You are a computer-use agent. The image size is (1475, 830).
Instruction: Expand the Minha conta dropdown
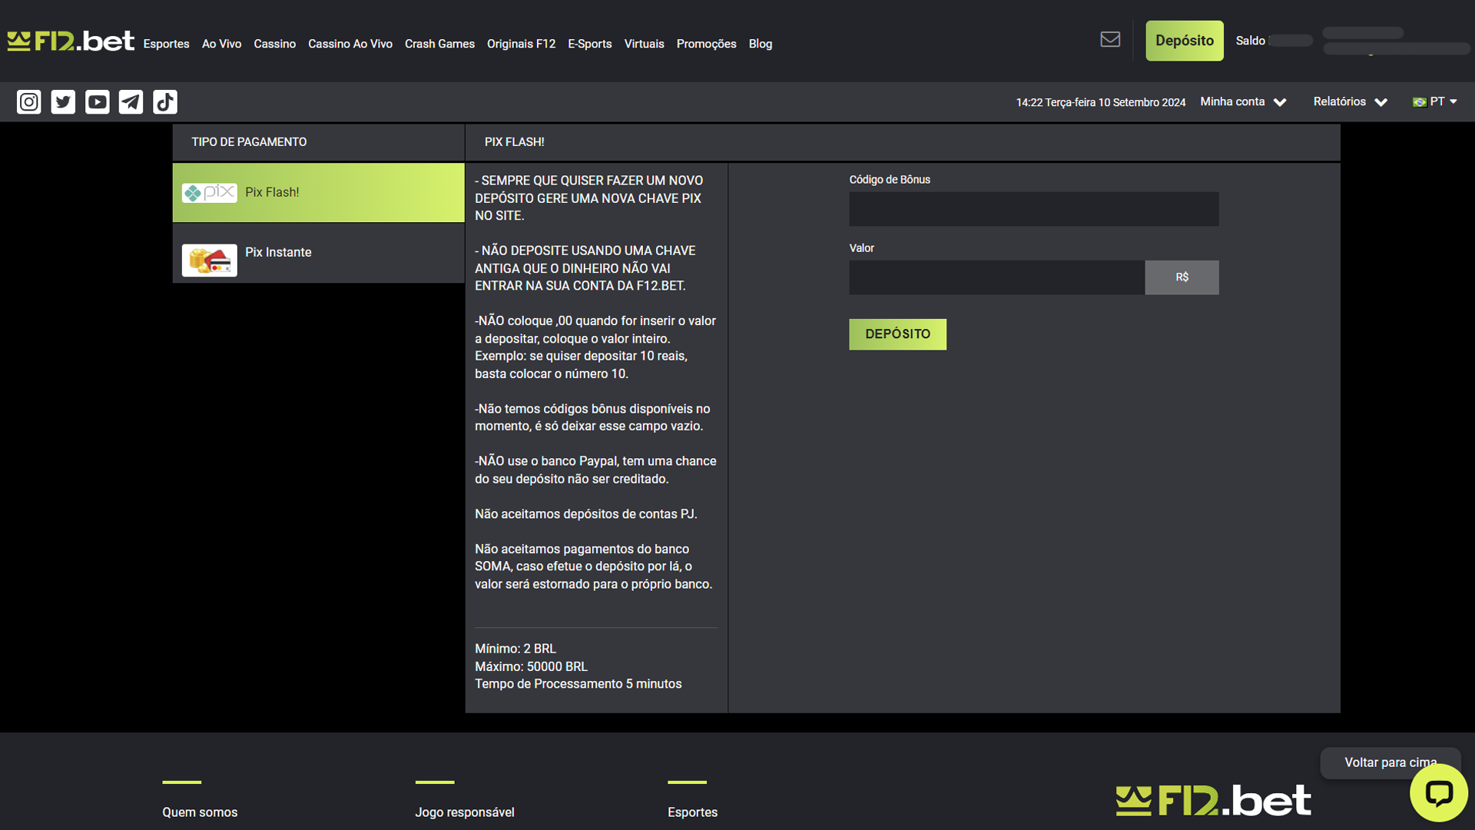1242,102
